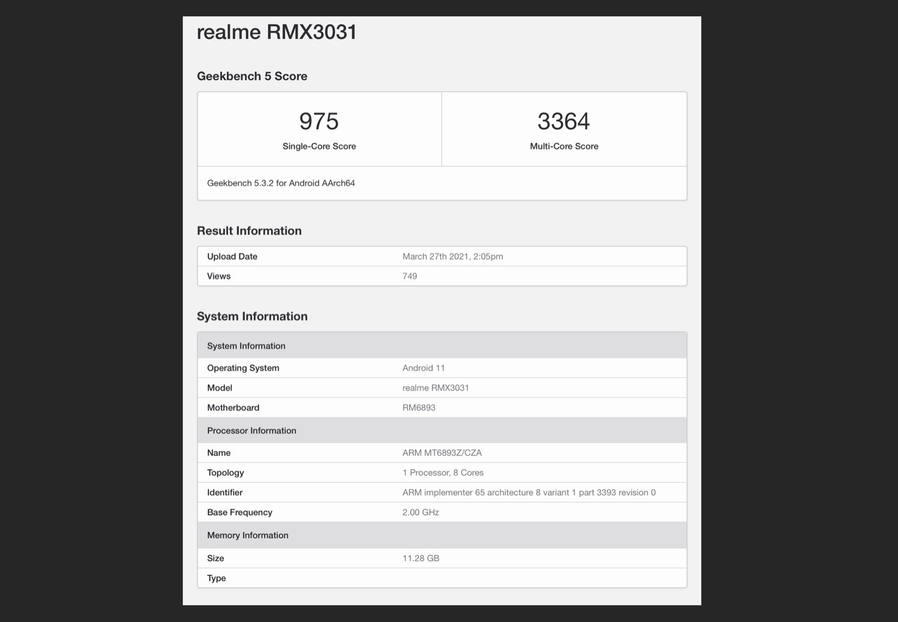This screenshot has width=898, height=622.
Task: Click the Processor Information table header
Action: 251,430
